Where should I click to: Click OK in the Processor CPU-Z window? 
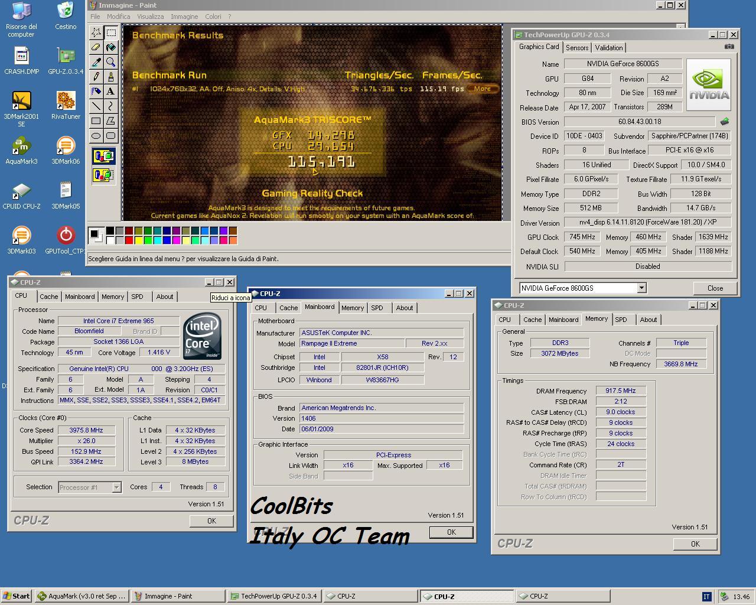(211, 521)
